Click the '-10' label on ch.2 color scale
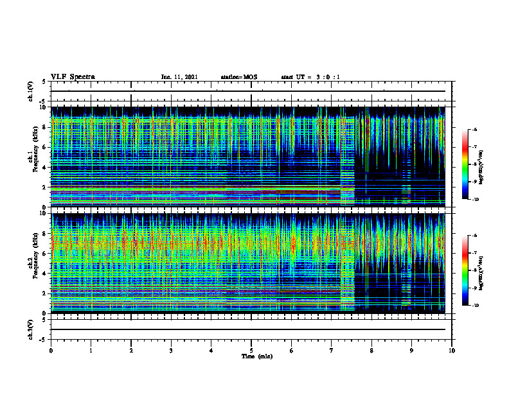 (474, 306)
